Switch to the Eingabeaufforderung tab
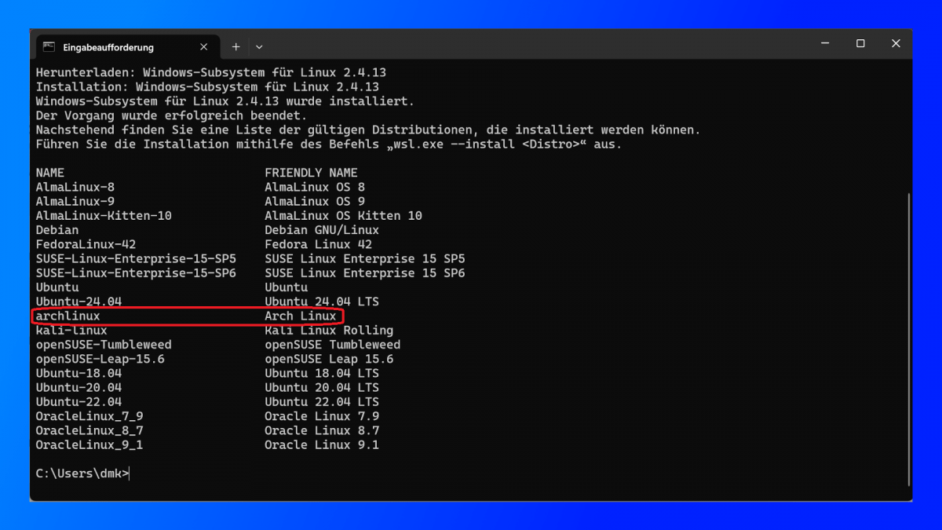This screenshot has width=942, height=530. click(x=110, y=47)
